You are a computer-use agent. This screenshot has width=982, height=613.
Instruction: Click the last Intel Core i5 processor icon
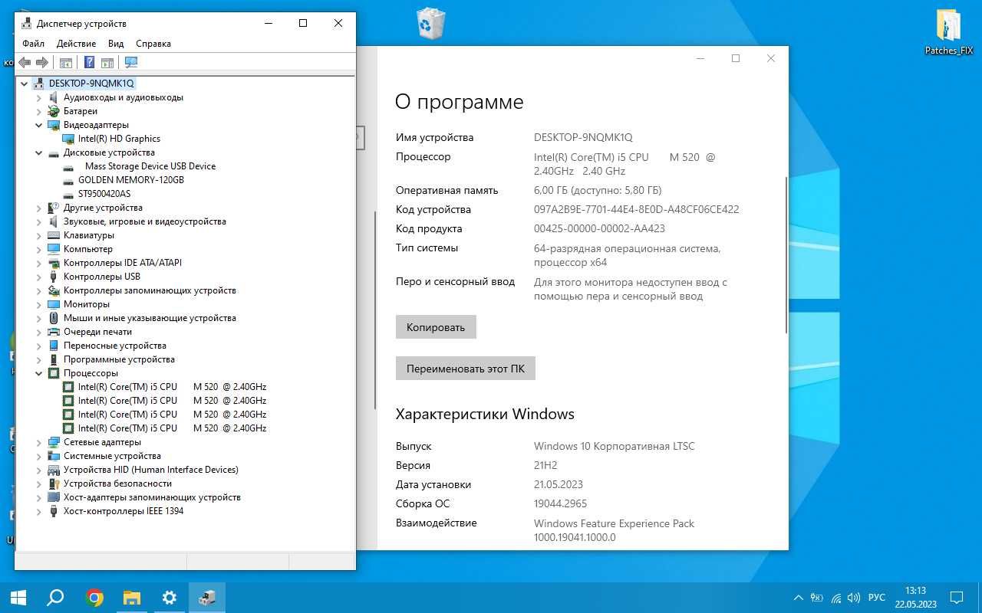[x=68, y=428]
